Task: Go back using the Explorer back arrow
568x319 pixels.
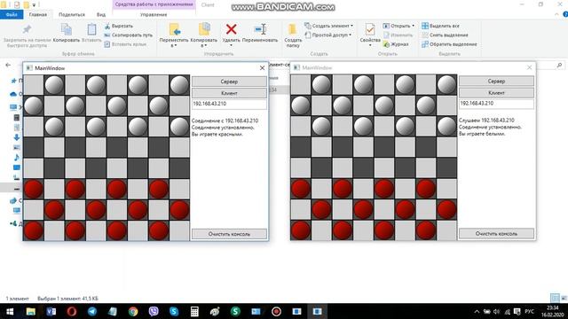Action: click(x=8, y=65)
